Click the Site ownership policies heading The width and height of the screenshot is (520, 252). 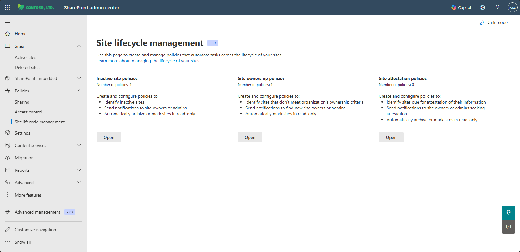tap(261, 78)
